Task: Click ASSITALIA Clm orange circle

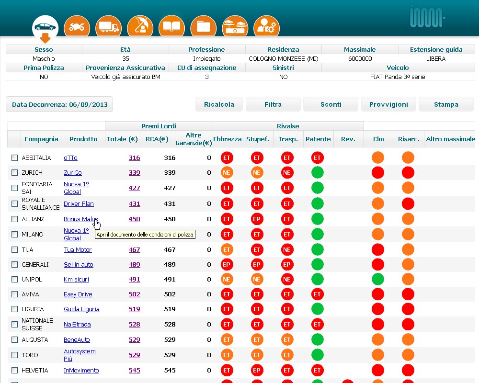Action: pyautogui.click(x=378, y=158)
